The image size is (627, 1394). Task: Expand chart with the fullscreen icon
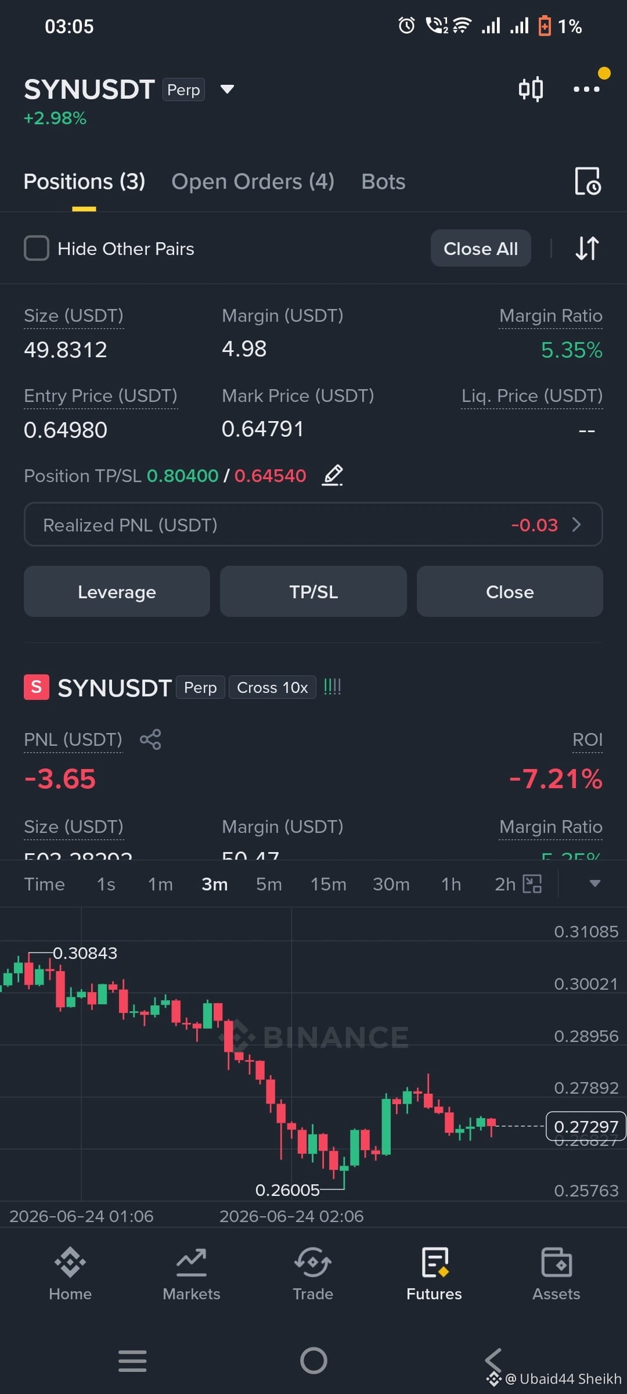click(x=532, y=884)
